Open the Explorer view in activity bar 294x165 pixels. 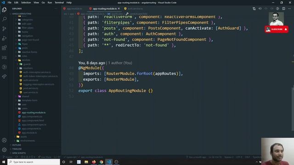4,10
